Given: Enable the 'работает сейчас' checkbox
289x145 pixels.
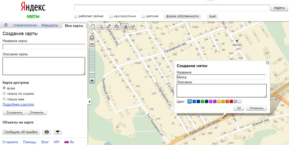Looking at the screenshot, I should (76, 16).
